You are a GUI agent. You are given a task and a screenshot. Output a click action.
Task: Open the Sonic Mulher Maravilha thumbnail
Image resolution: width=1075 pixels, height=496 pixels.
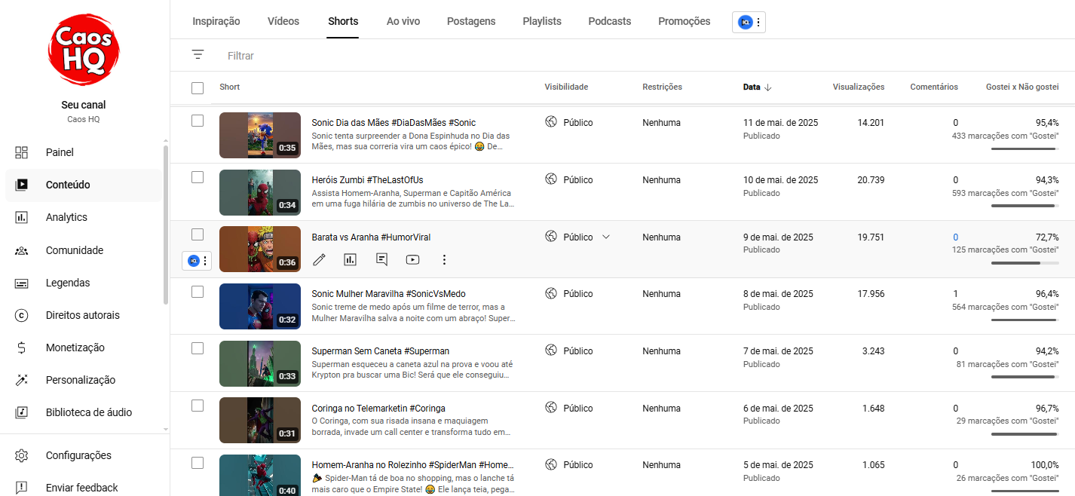(x=260, y=306)
